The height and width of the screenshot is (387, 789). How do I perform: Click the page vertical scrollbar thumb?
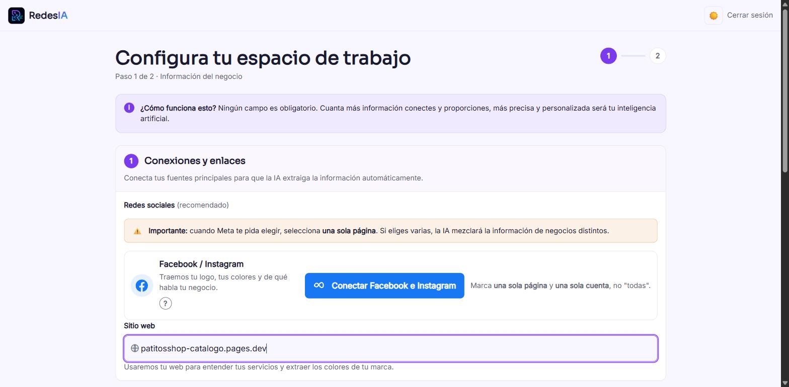[785, 90]
